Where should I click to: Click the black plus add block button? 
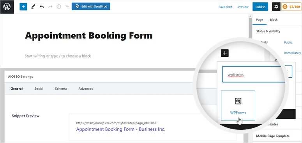(225, 53)
